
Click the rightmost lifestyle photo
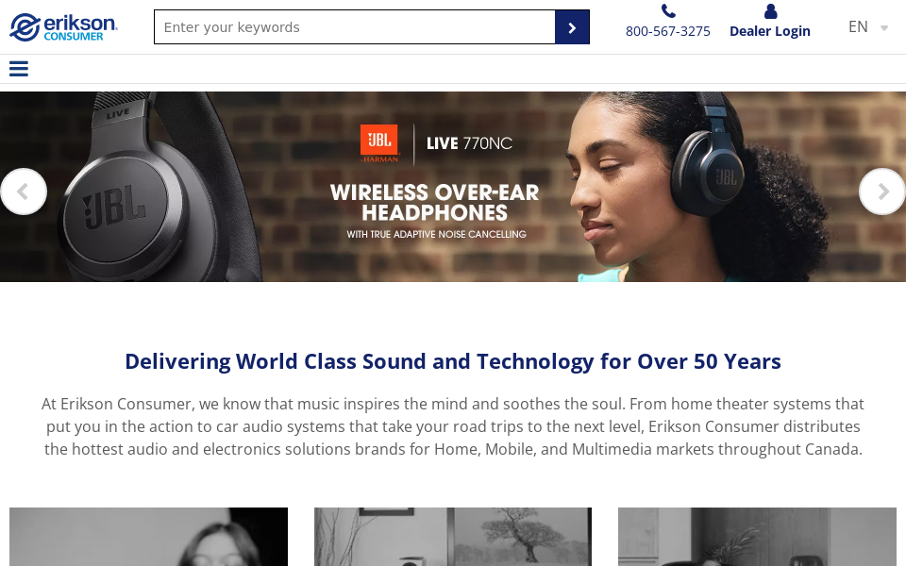(757, 536)
